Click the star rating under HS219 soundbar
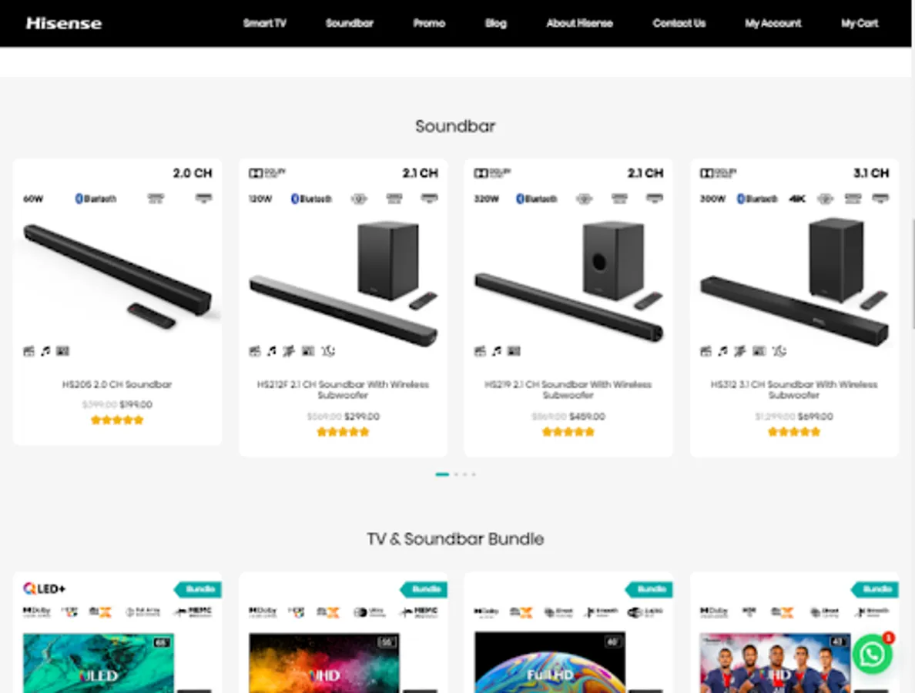The width and height of the screenshot is (915, 693). pyautogui.click(x=568, y=432)
